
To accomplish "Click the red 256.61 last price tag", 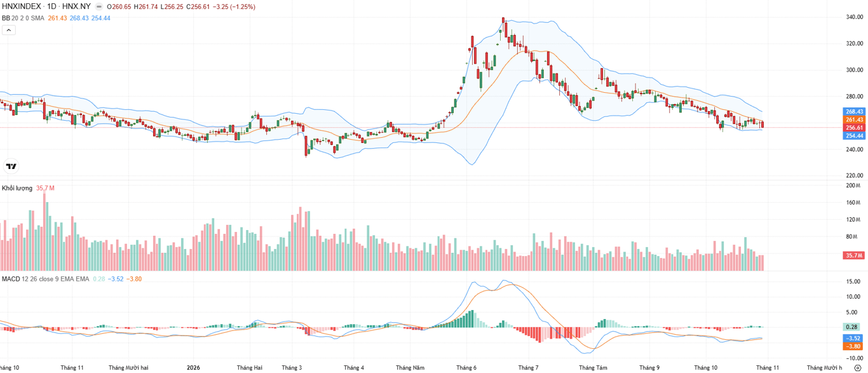I will tap(855, 128).
